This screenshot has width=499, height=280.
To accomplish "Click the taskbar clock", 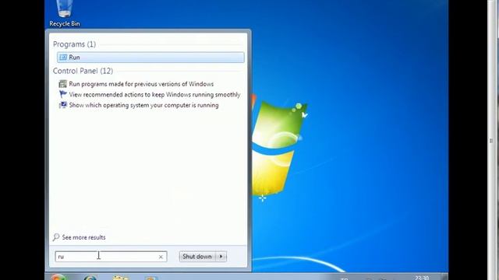I will coord(422,278).
